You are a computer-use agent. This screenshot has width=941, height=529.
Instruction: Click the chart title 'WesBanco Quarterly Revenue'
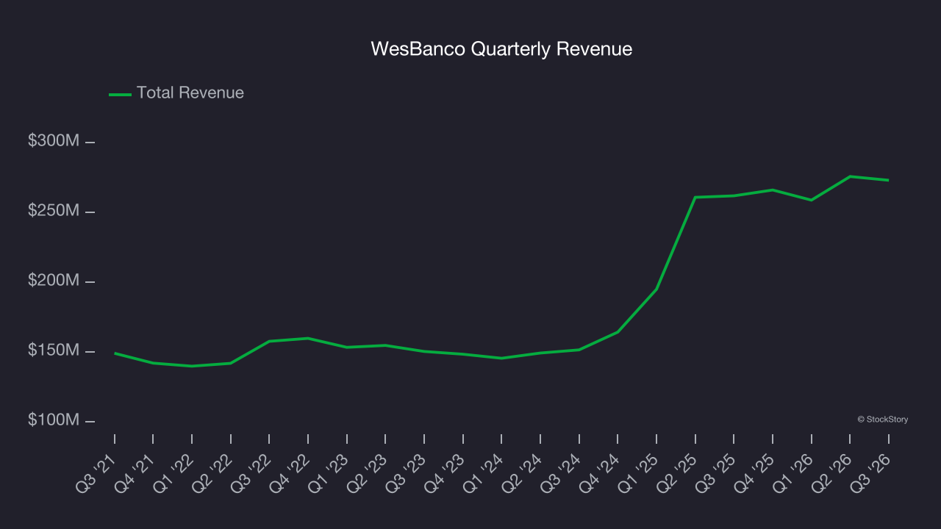tap(501, 49)
